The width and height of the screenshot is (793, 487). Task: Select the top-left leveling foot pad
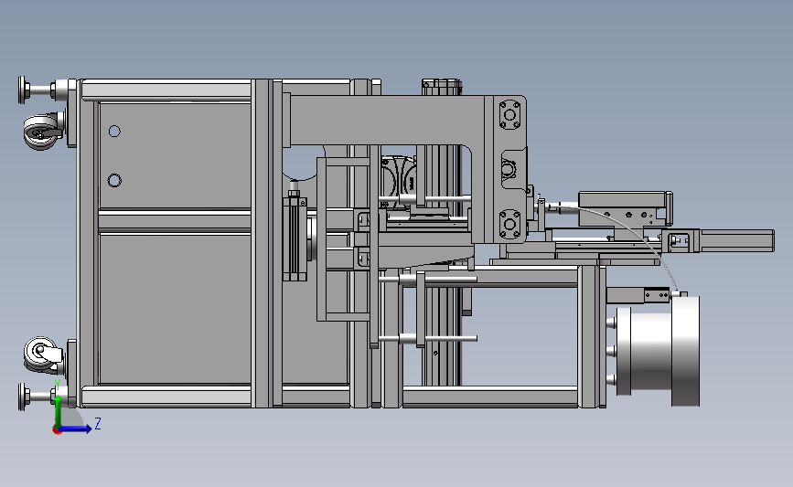(x=23, y=90)
